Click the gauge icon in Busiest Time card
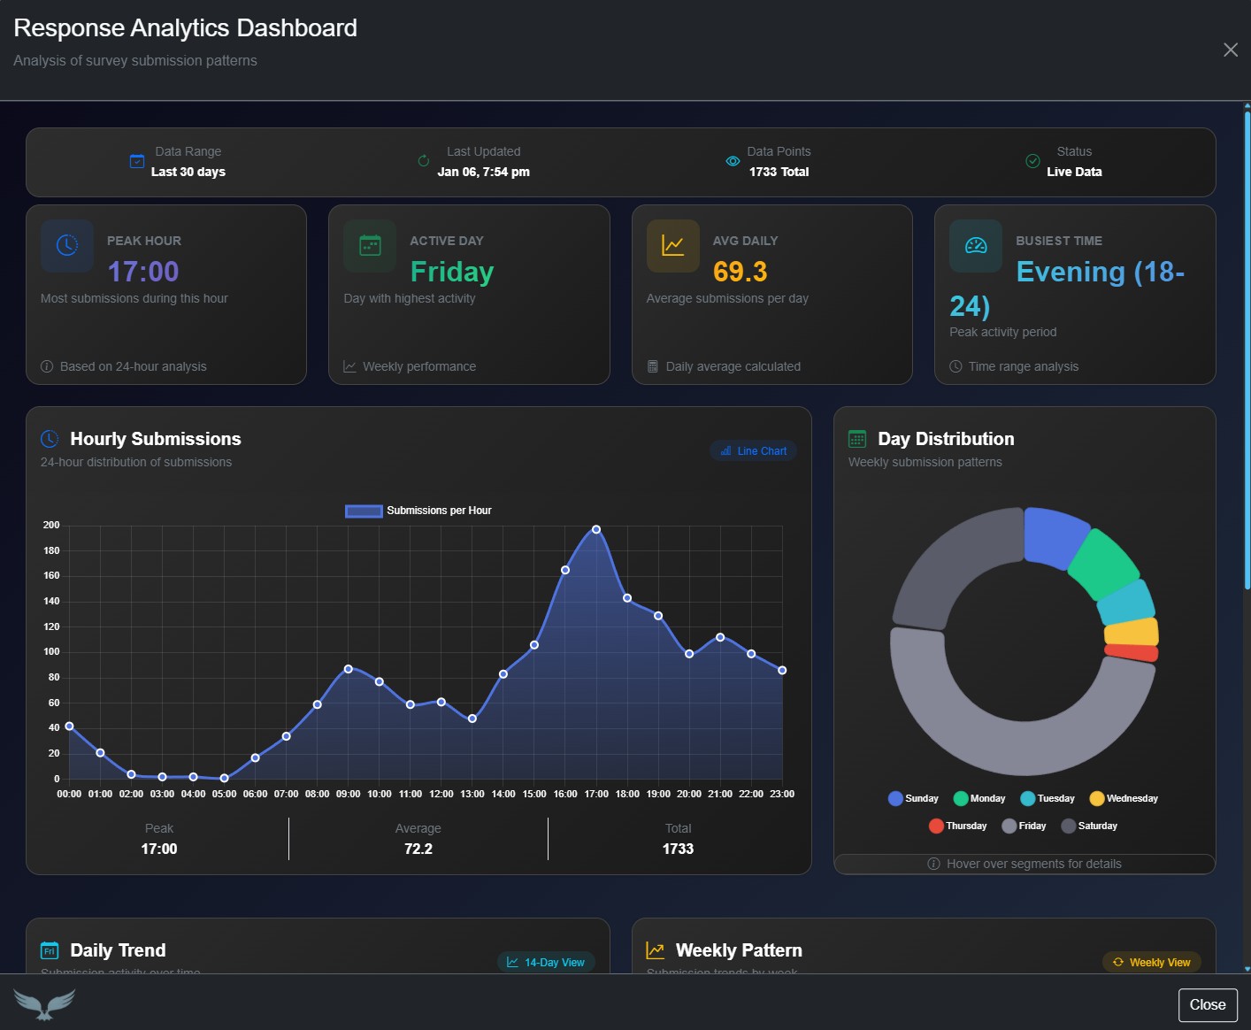The width and height of the screenshot is (1251, 1030). [x=976, y=245]
